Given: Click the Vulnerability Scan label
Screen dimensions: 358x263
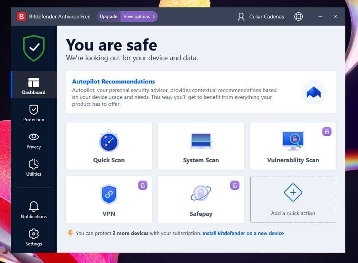Looking at the screenshot, I should tap(293, 160).
